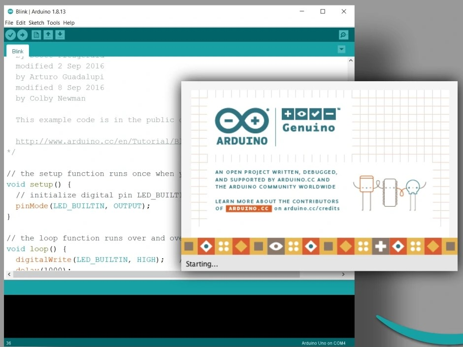Click the Verify checkmark button
Image resolution: width=463 pixels, height=347 pixels.
pyautogui.click(x=10, y=35)
